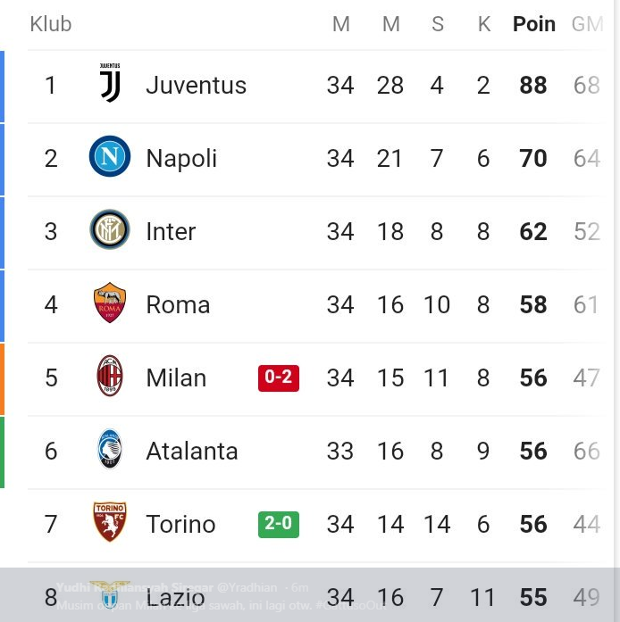Click the Juventus team name

(197, 86)
